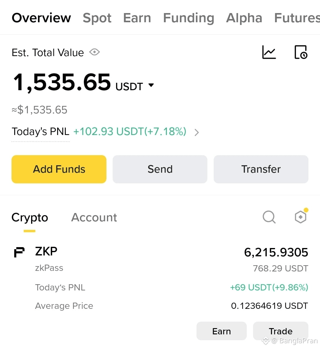The image size is (320, 348).
Task: Switch to the Account tab
Action: click(x=94, y=217)
